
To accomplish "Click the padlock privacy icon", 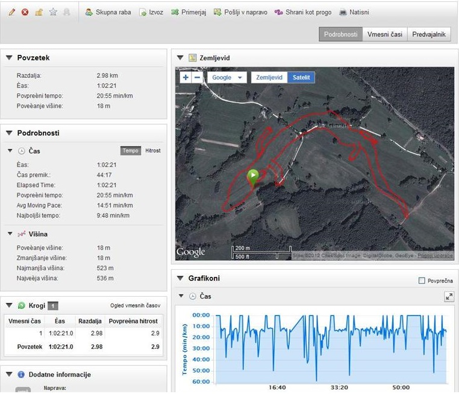I will point(39,12).
